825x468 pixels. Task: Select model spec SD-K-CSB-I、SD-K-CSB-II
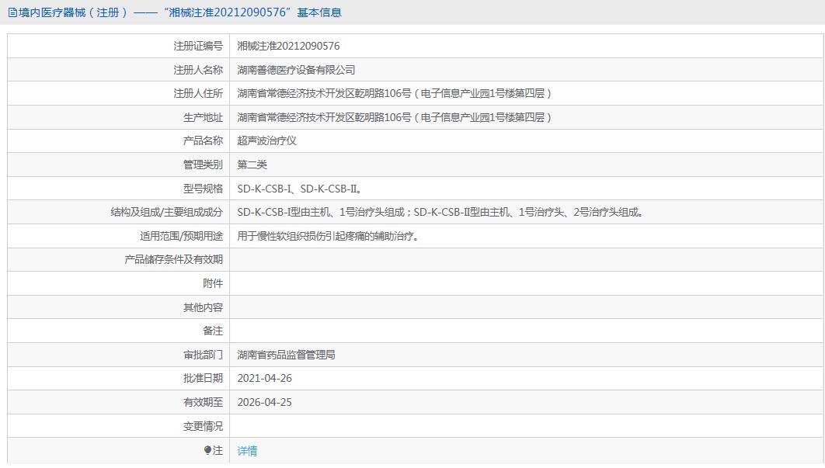(299, 189)
